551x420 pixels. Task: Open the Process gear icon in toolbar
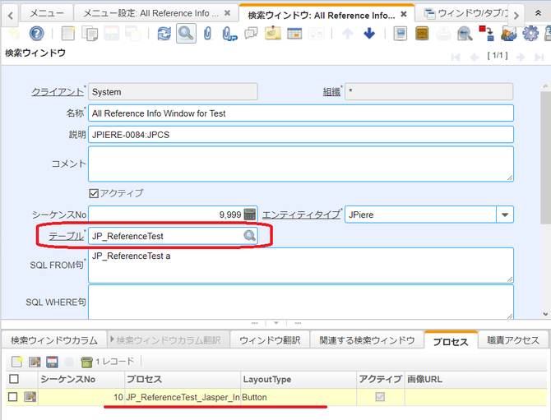pyautogui.click(x=530, y=34)
